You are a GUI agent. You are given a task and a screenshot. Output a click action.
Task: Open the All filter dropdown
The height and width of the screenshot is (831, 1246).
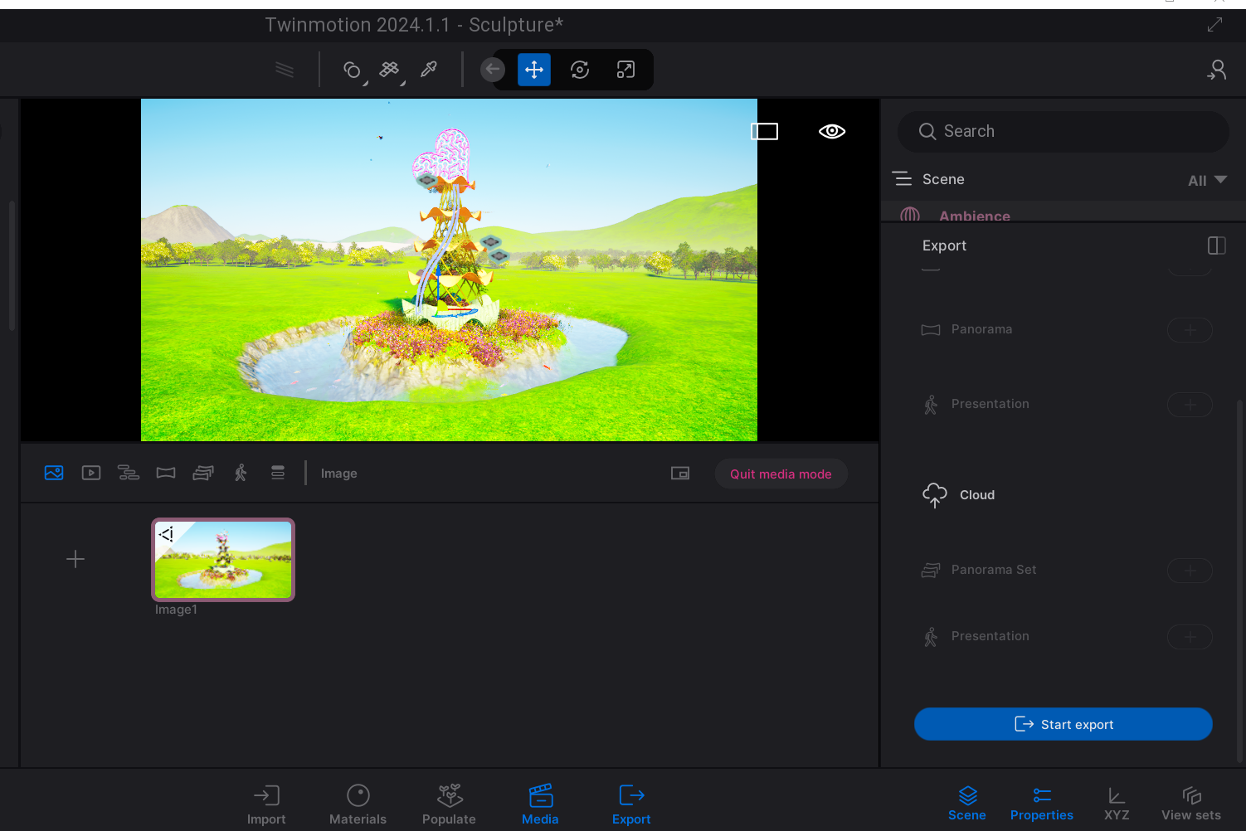pos(1207,180)
